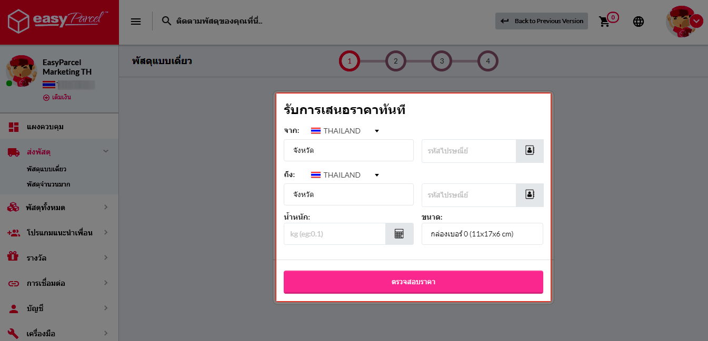Click the ตรวจสอบราคา button
This screenshot has width=708, height=341.
413,282
